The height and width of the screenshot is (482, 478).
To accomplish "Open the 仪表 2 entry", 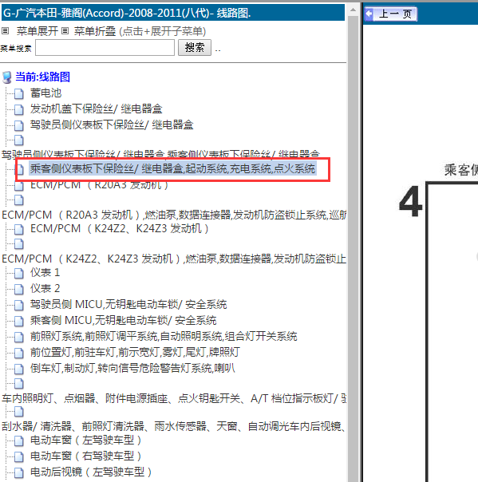I will pos(45,289).
